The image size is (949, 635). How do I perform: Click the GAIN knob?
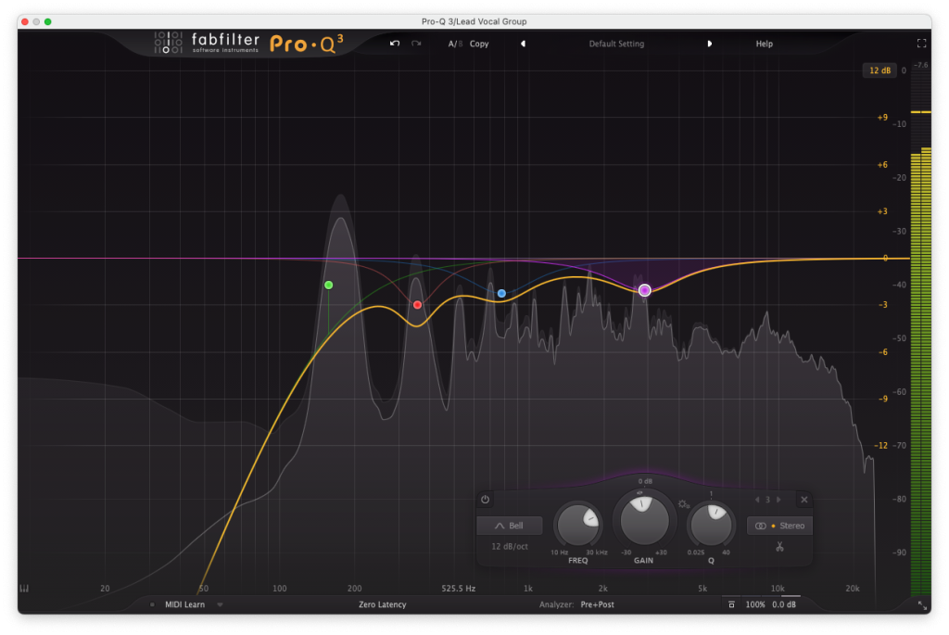644,520
